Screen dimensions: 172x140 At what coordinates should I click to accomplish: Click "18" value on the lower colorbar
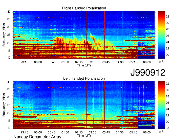click(x=167, y=128)
